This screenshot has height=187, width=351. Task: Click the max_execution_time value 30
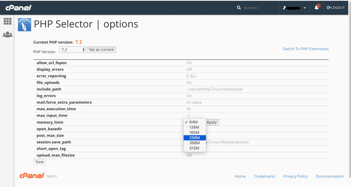tap(188, 109)
